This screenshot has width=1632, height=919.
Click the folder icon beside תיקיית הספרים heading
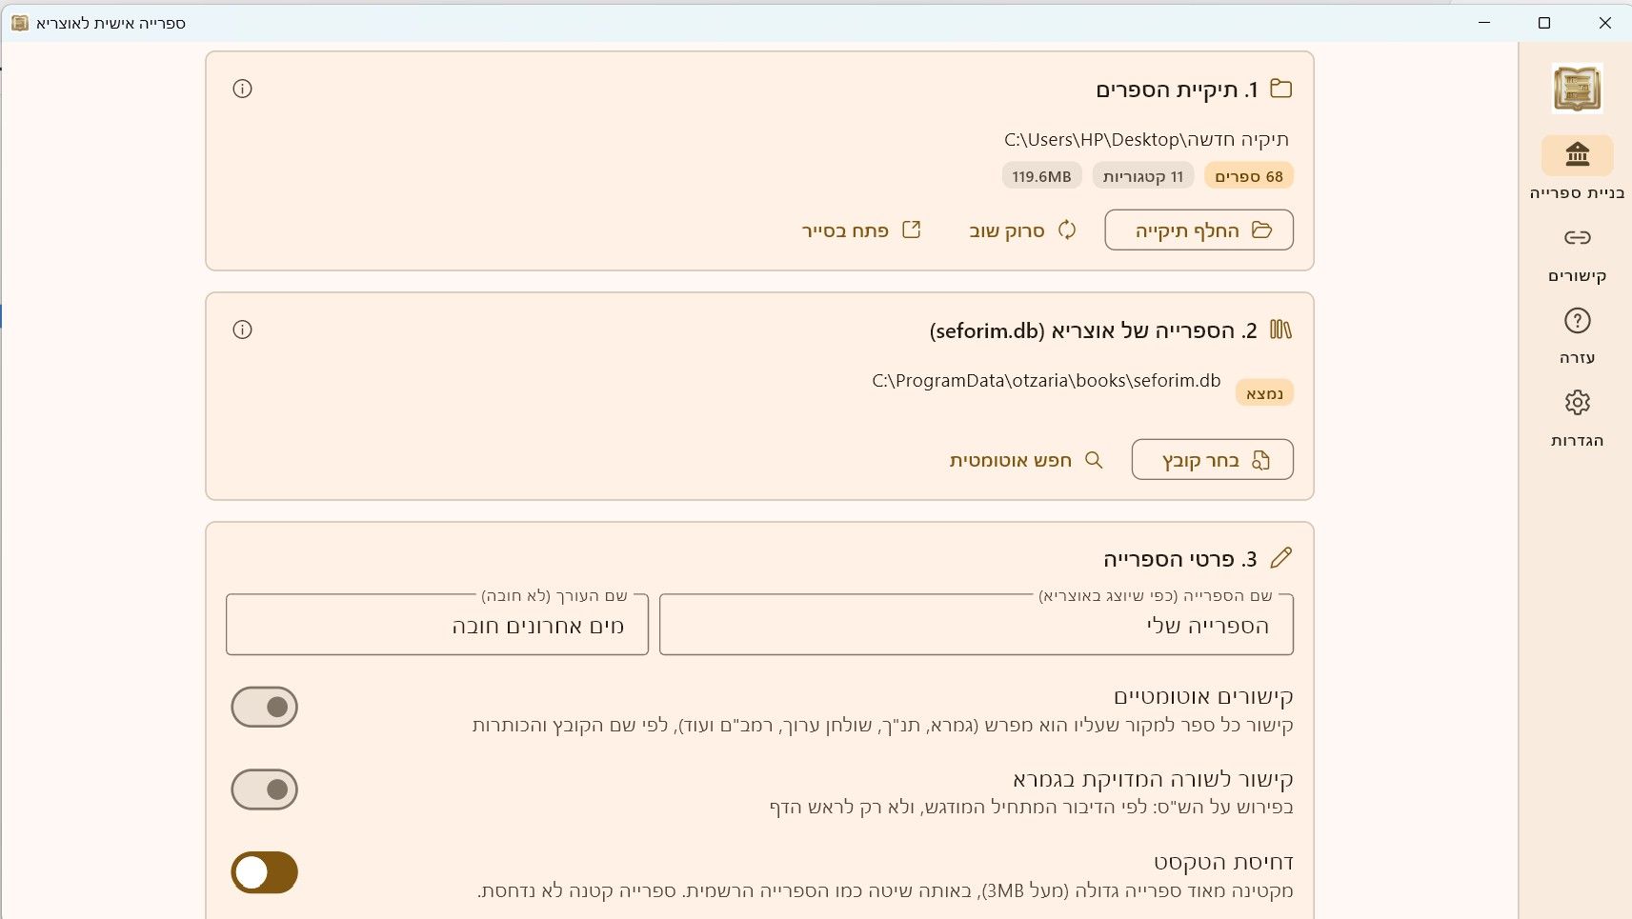1281,89
